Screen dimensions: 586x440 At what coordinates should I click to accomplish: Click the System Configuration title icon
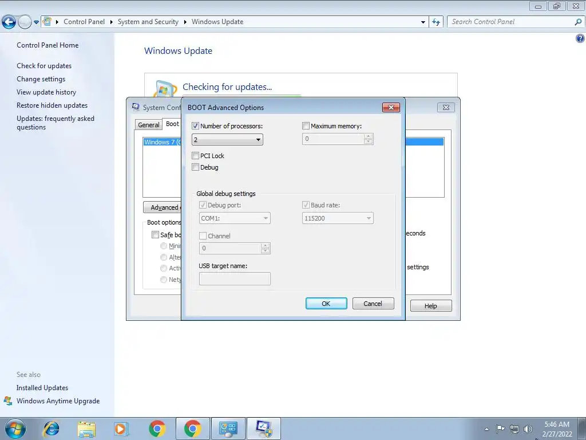pyautogui.click(x=136, y=107)
